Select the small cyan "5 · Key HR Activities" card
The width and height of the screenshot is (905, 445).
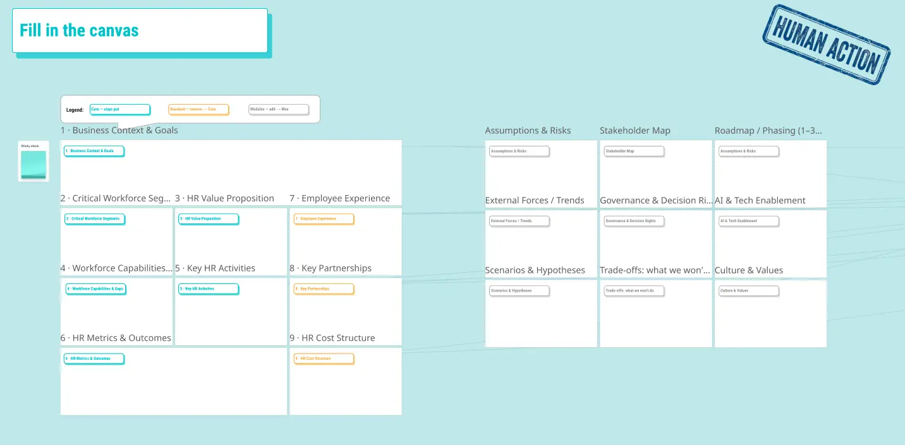tap(209, 289)
